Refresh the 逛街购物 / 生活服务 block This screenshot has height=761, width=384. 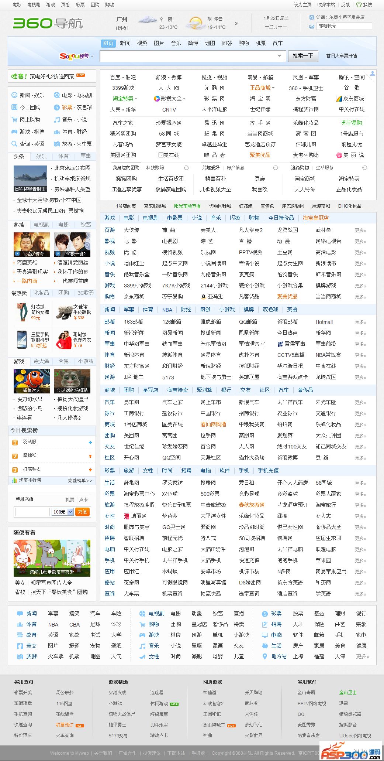tap(365, 168)
